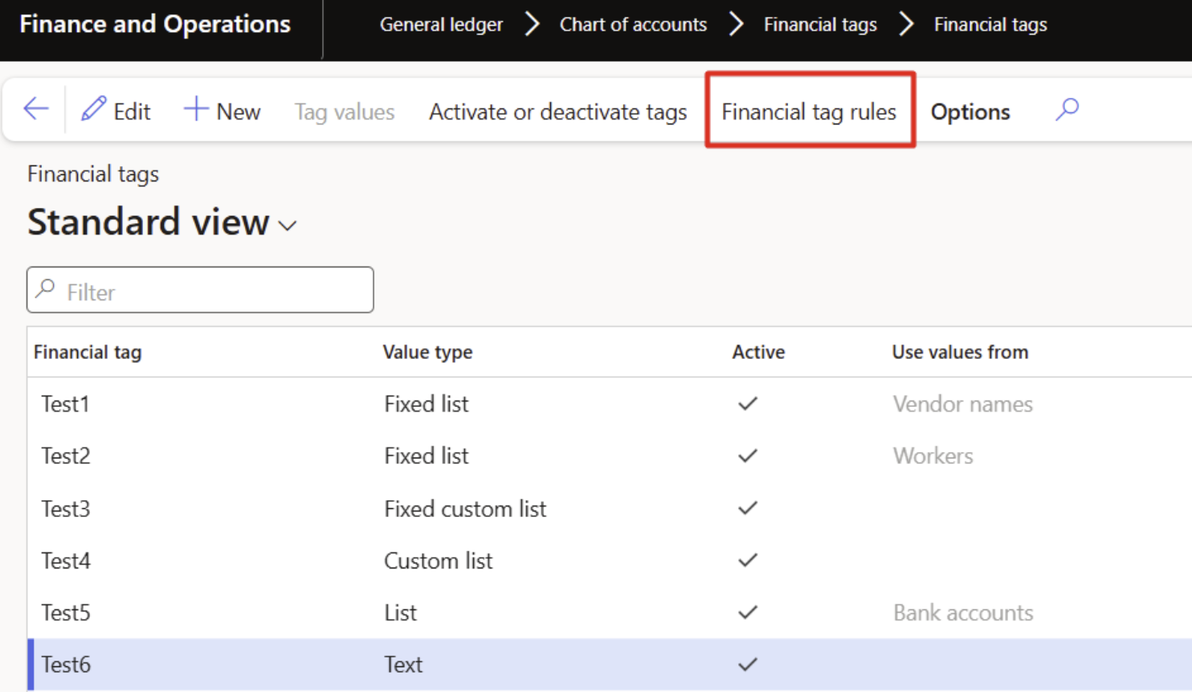Open Chart of accounts breadcrumb

coord(633,25)
